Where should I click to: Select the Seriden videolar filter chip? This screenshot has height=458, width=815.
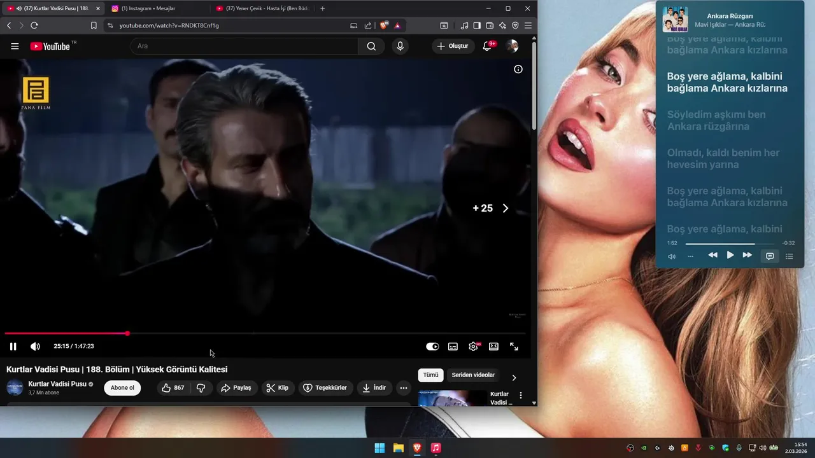[x=473, y=375]
